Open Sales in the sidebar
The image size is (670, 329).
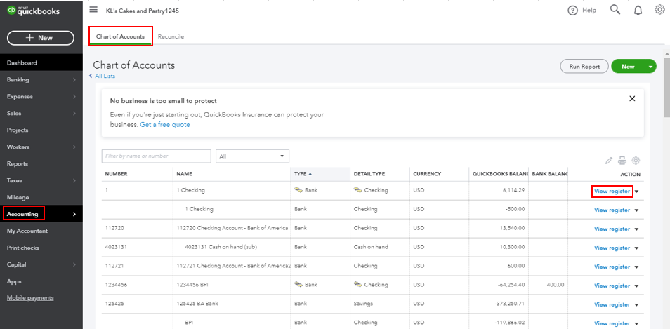coord(41,113)
